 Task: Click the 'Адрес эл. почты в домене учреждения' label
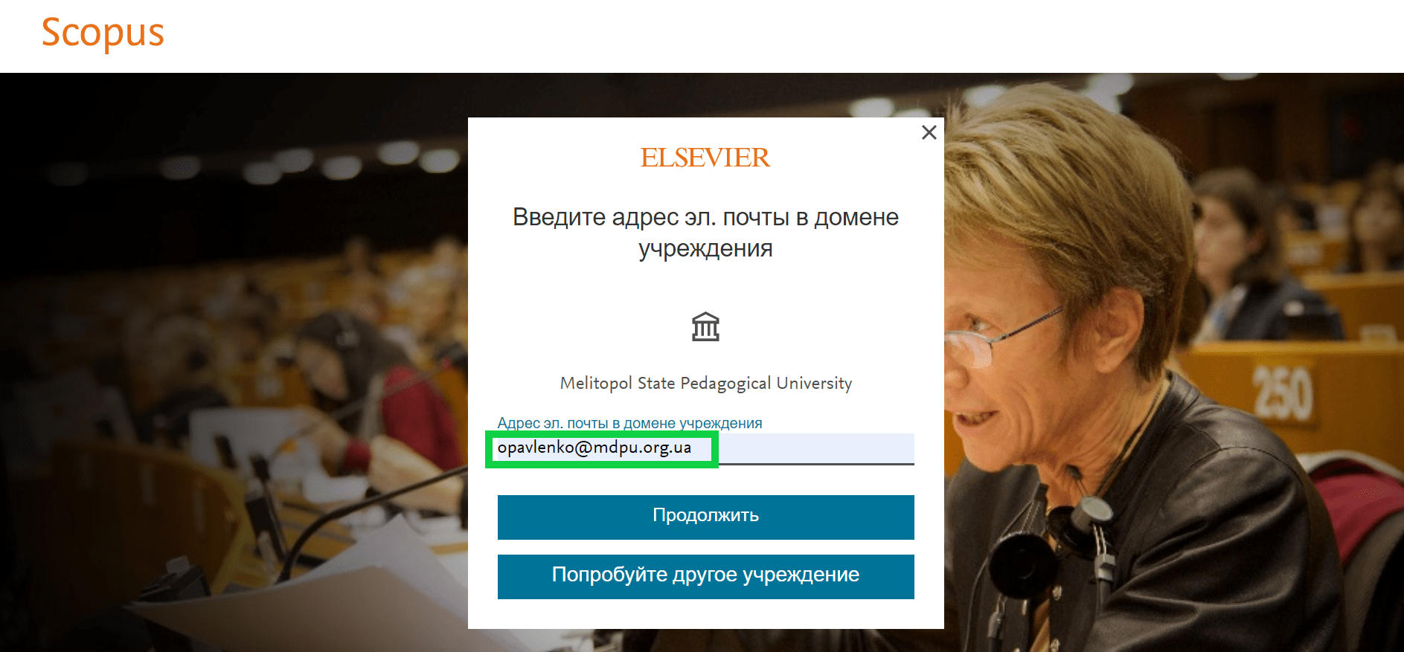coord(629,423)
